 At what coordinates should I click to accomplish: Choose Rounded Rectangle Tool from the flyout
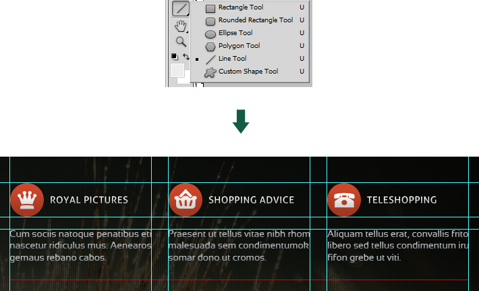tap(255, 20)
